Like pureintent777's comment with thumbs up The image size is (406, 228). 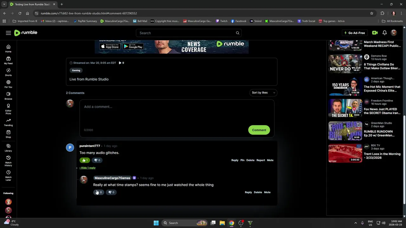pyautogui.click(x=85, y=160)
